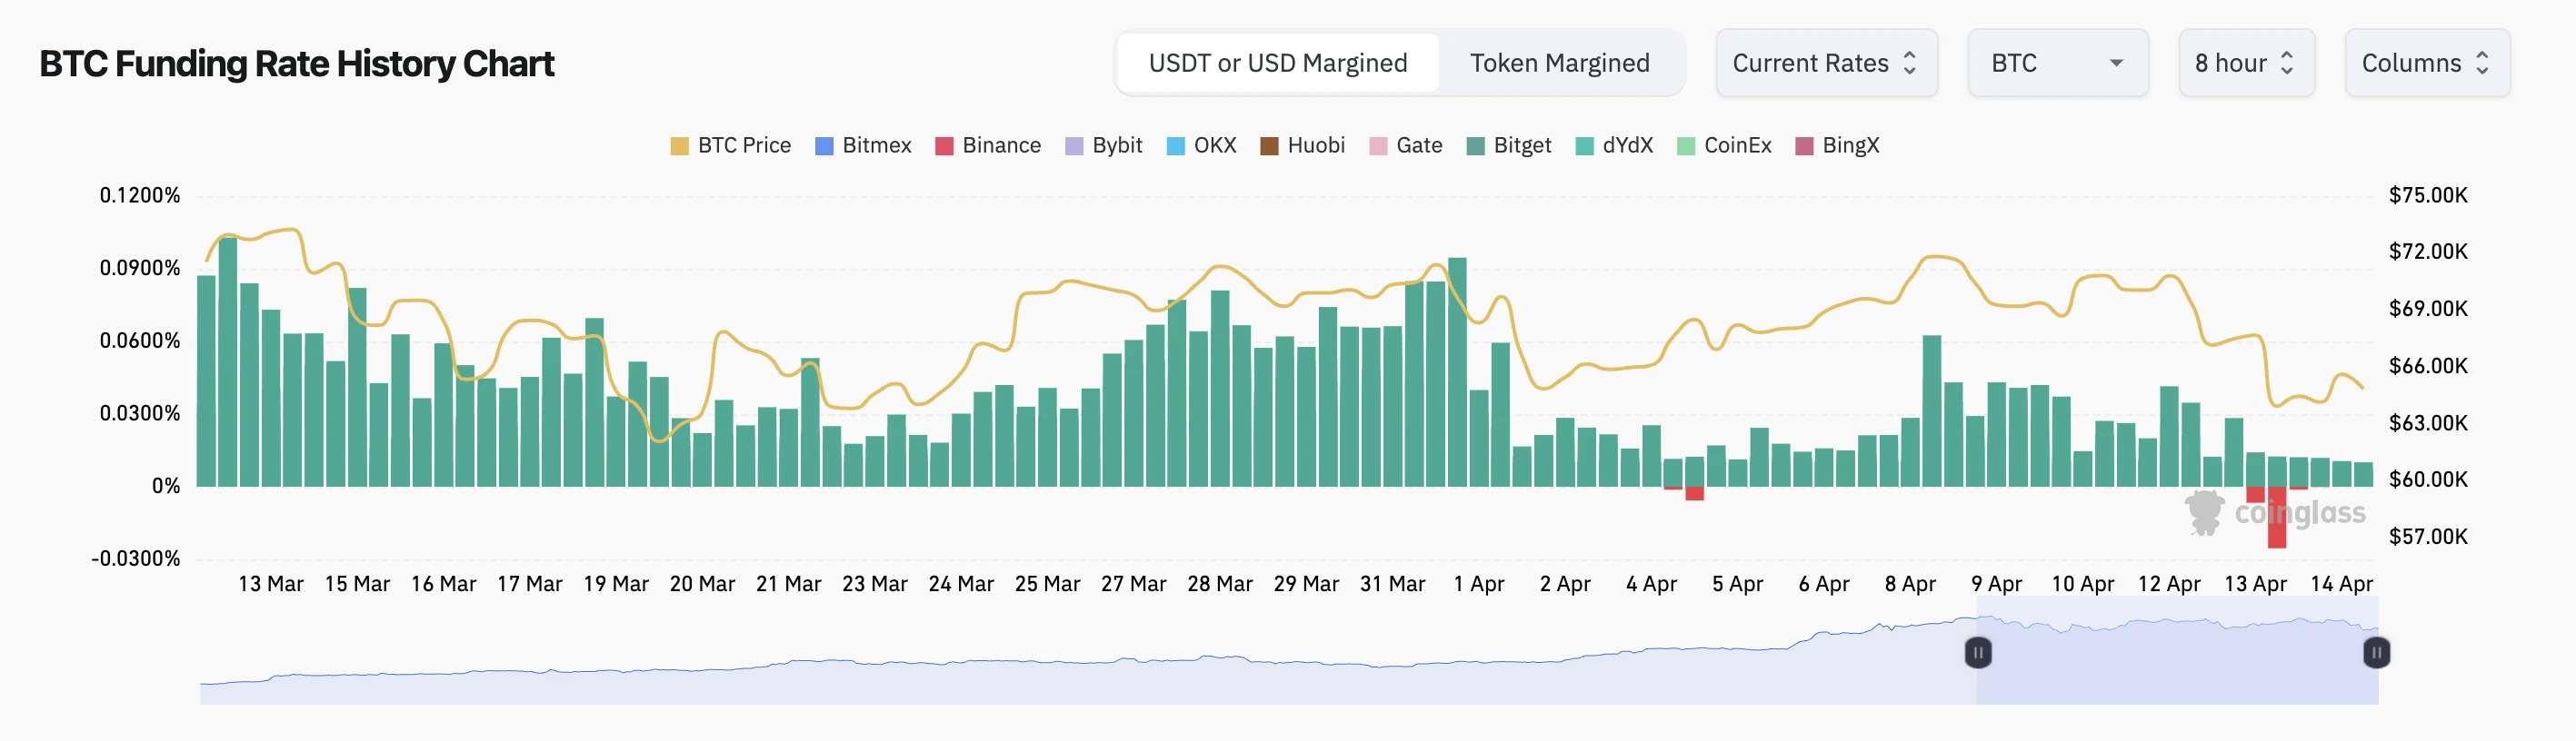Click the OKX legend color icon
2576x741 pixels.
(x=1176, y=146)
